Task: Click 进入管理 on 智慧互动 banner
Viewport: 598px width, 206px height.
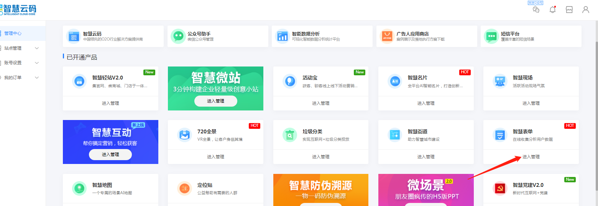Action: click(x=110, y=154)
